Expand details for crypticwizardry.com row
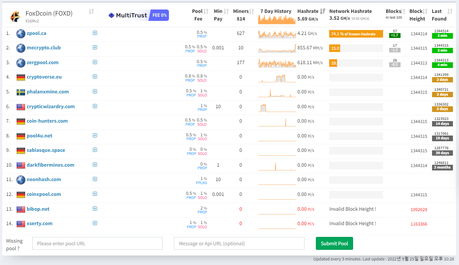The image size is (459, 265). coord(95,106)
